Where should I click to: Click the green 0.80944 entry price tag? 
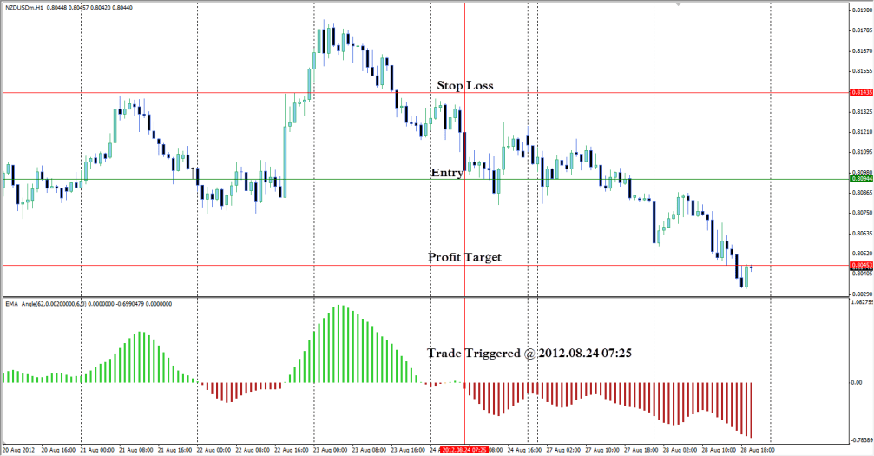point(861,179)
